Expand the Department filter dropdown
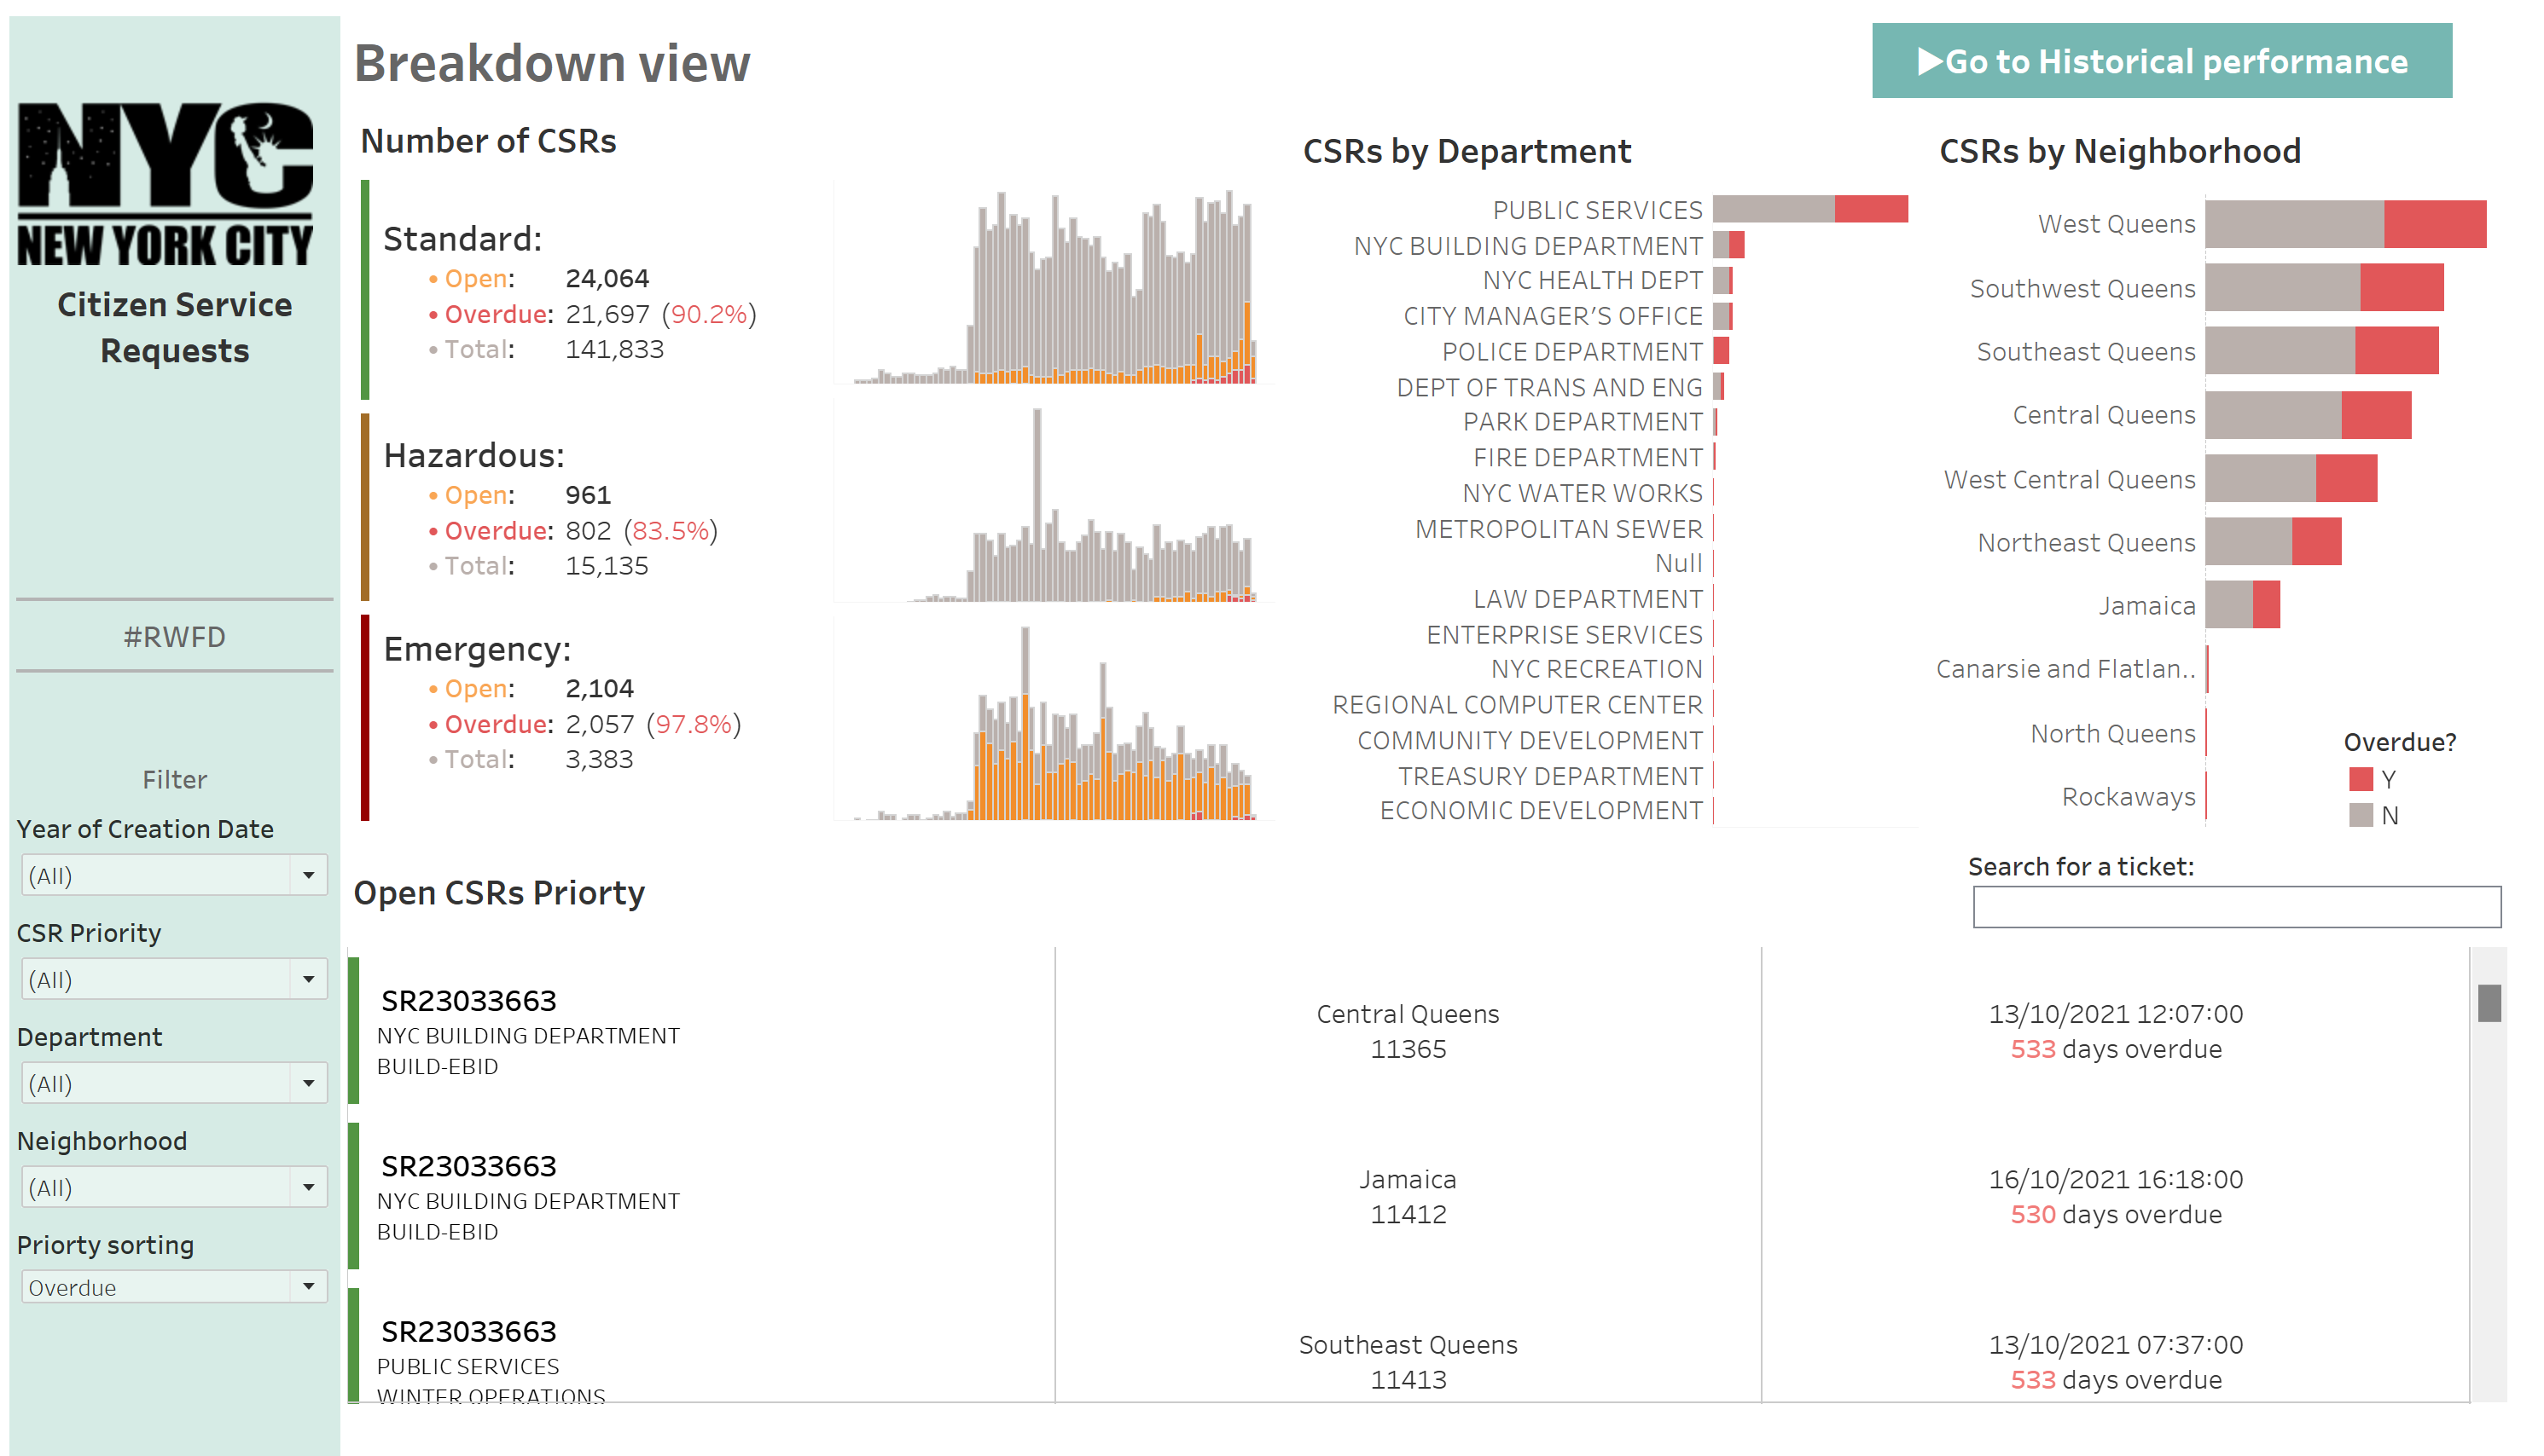Image resolution: width=2544 pixels, height=1456 pixels. click(174, 1083)
